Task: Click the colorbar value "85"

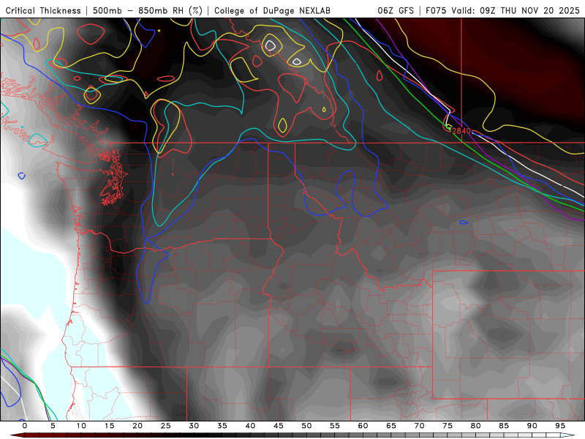Action: click(x=504, y=426)
